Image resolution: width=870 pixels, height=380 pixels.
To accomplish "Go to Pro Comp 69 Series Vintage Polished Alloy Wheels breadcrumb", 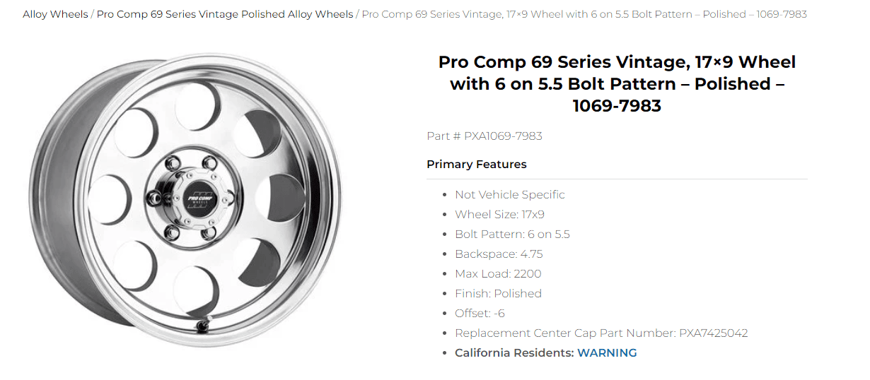I will coord(225,14).
